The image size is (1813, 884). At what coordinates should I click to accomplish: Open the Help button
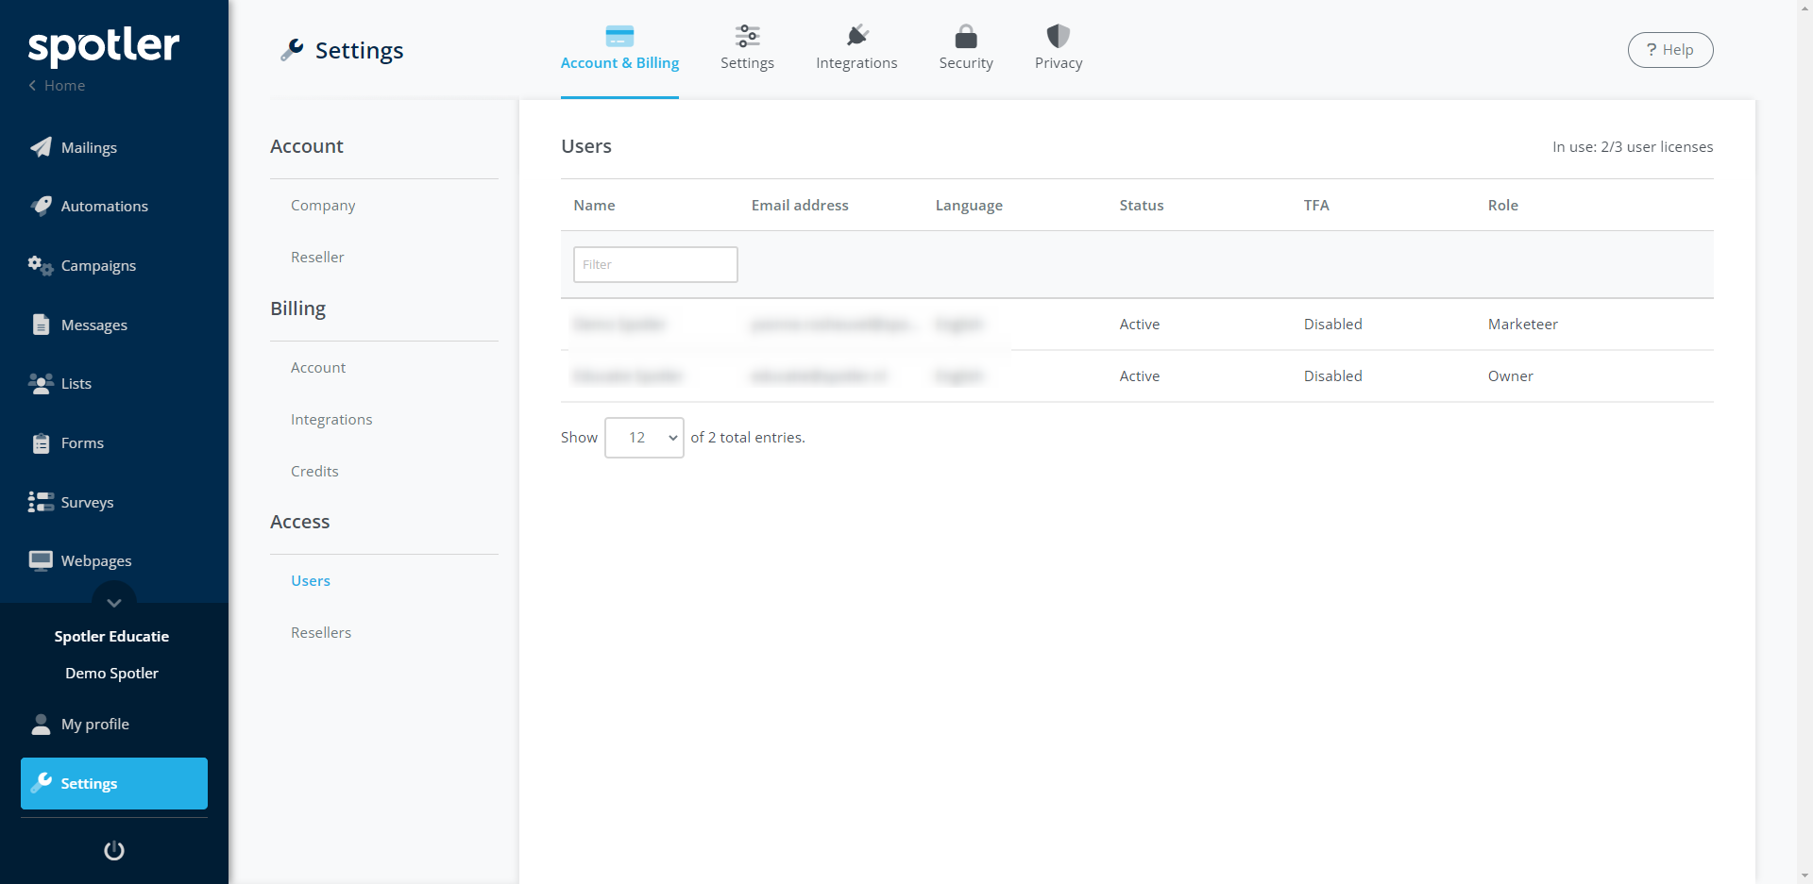1670,50
